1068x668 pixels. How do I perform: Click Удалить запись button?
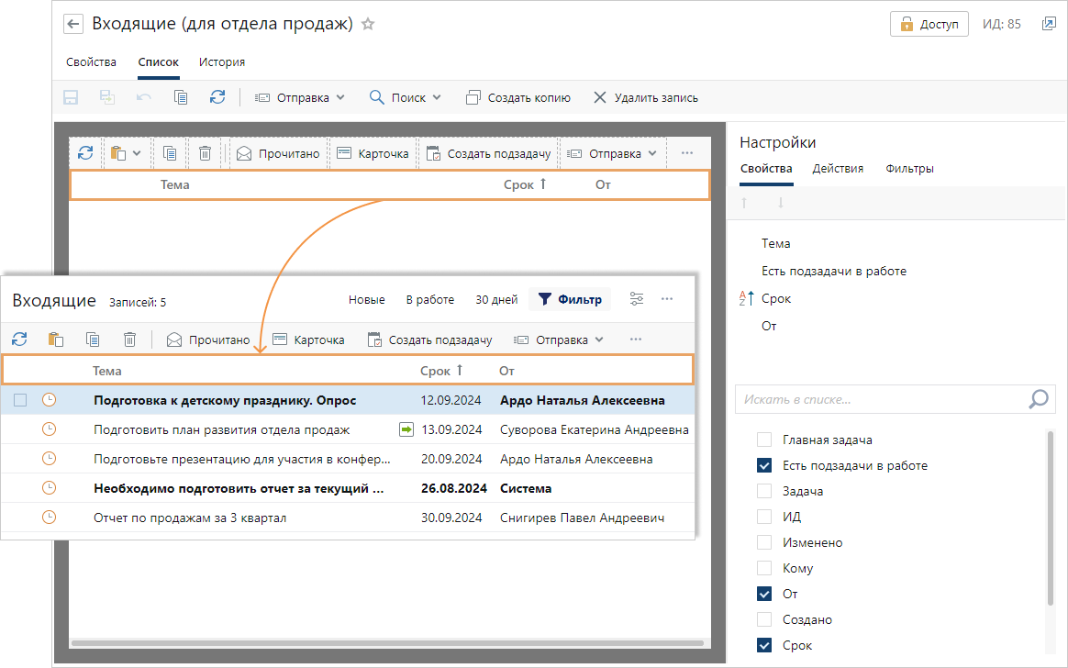coord(646,97)
